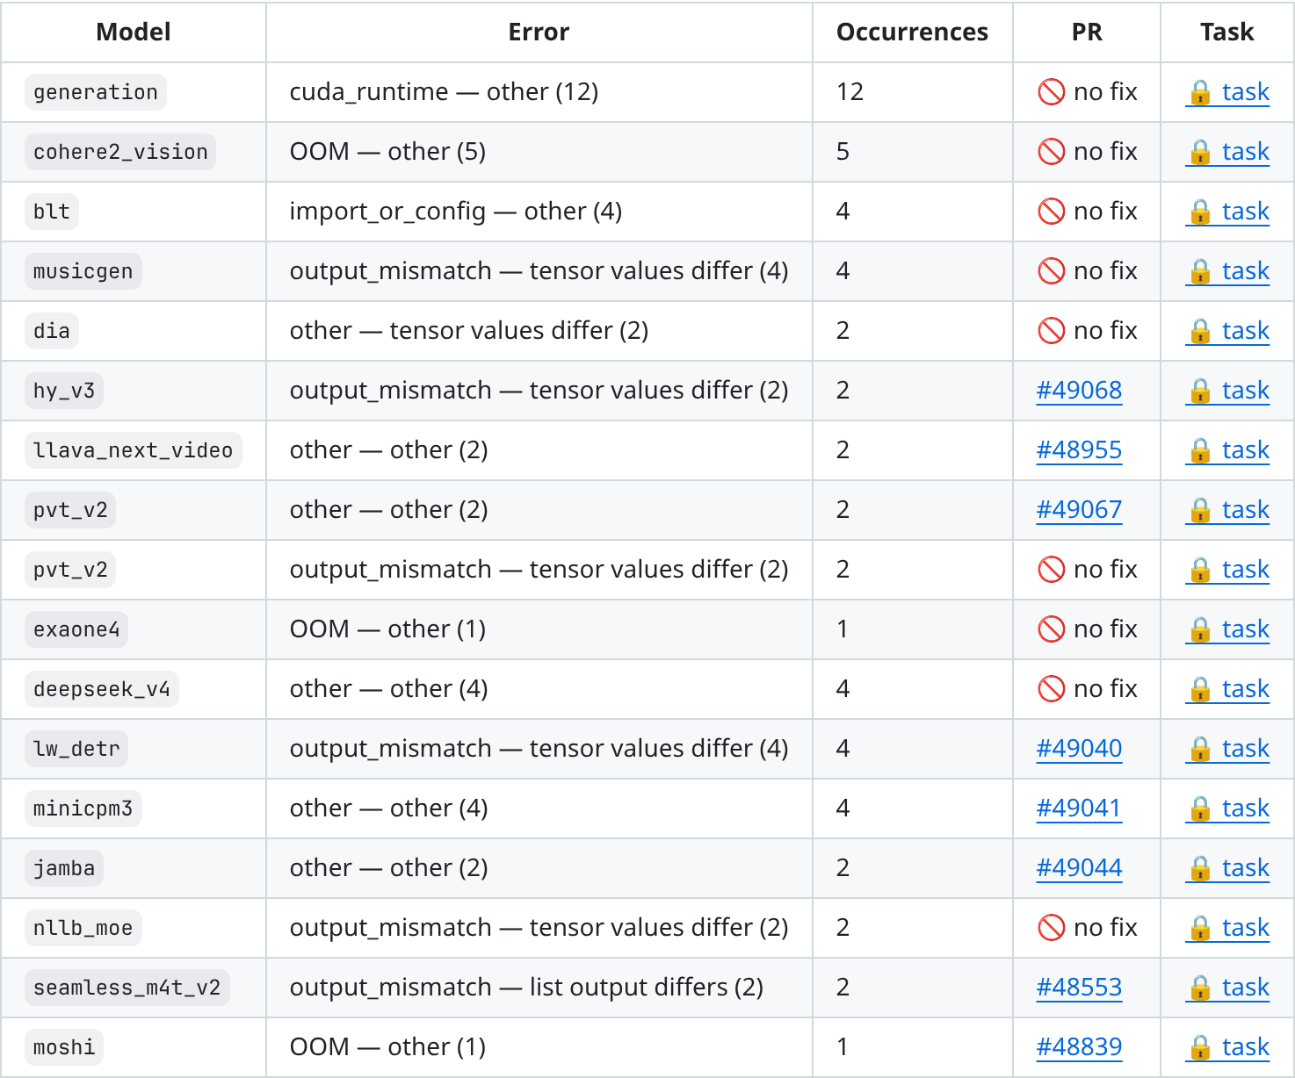
Task: Click the llava_next_video model name
Action: coord(134,450)
